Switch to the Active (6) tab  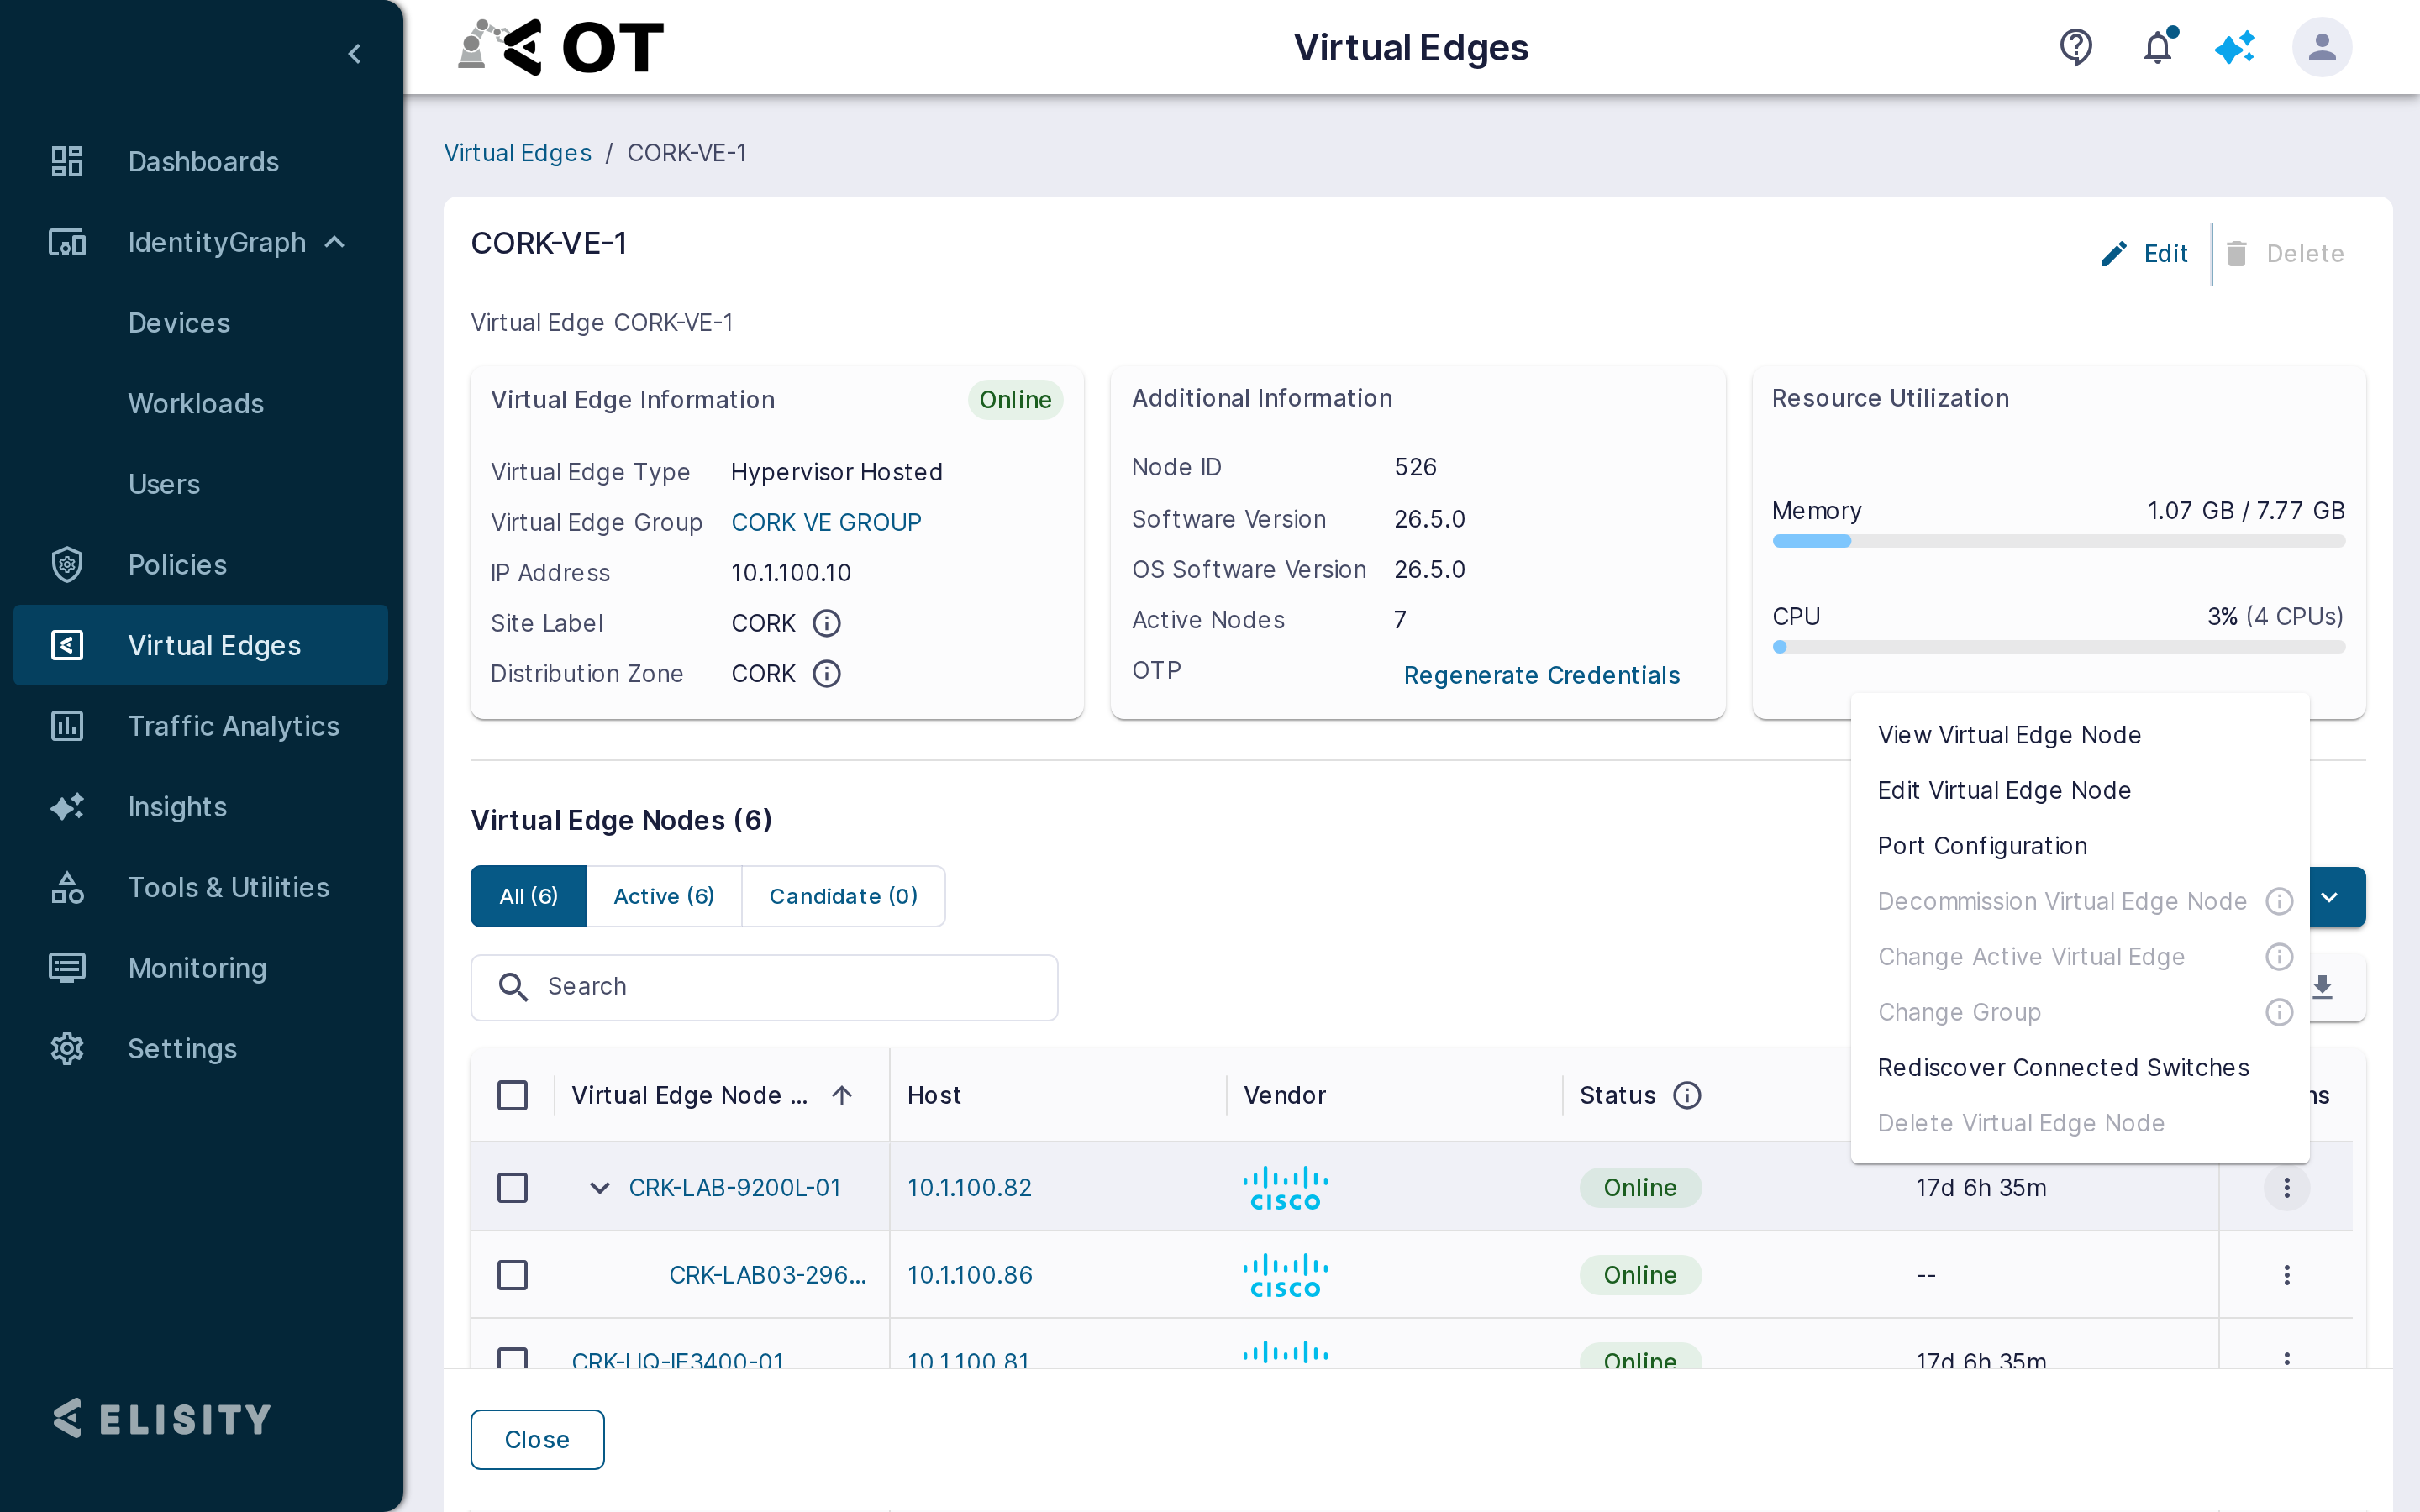tap(664, 896)
